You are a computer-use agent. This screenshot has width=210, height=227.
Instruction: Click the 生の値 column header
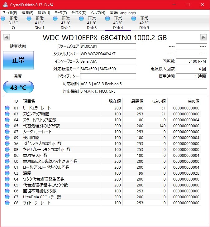point(184,101)
